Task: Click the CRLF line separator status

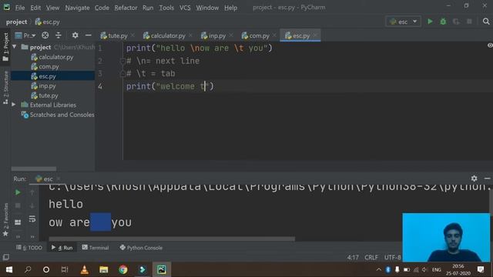Action: 371,257
